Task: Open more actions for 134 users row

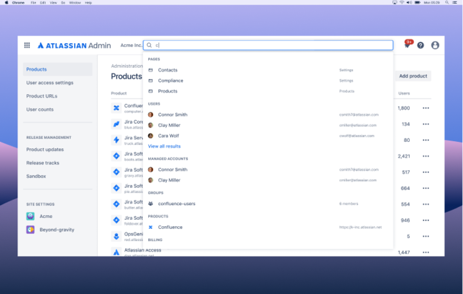Action: [x=426, y=124]
